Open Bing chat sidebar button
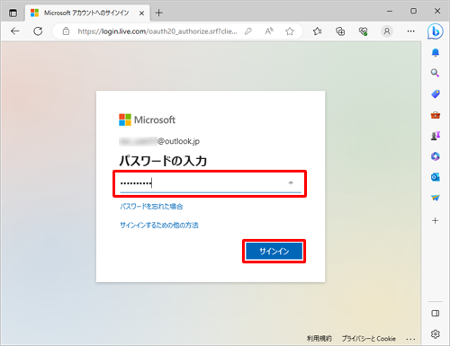 (x=436, y=31)
